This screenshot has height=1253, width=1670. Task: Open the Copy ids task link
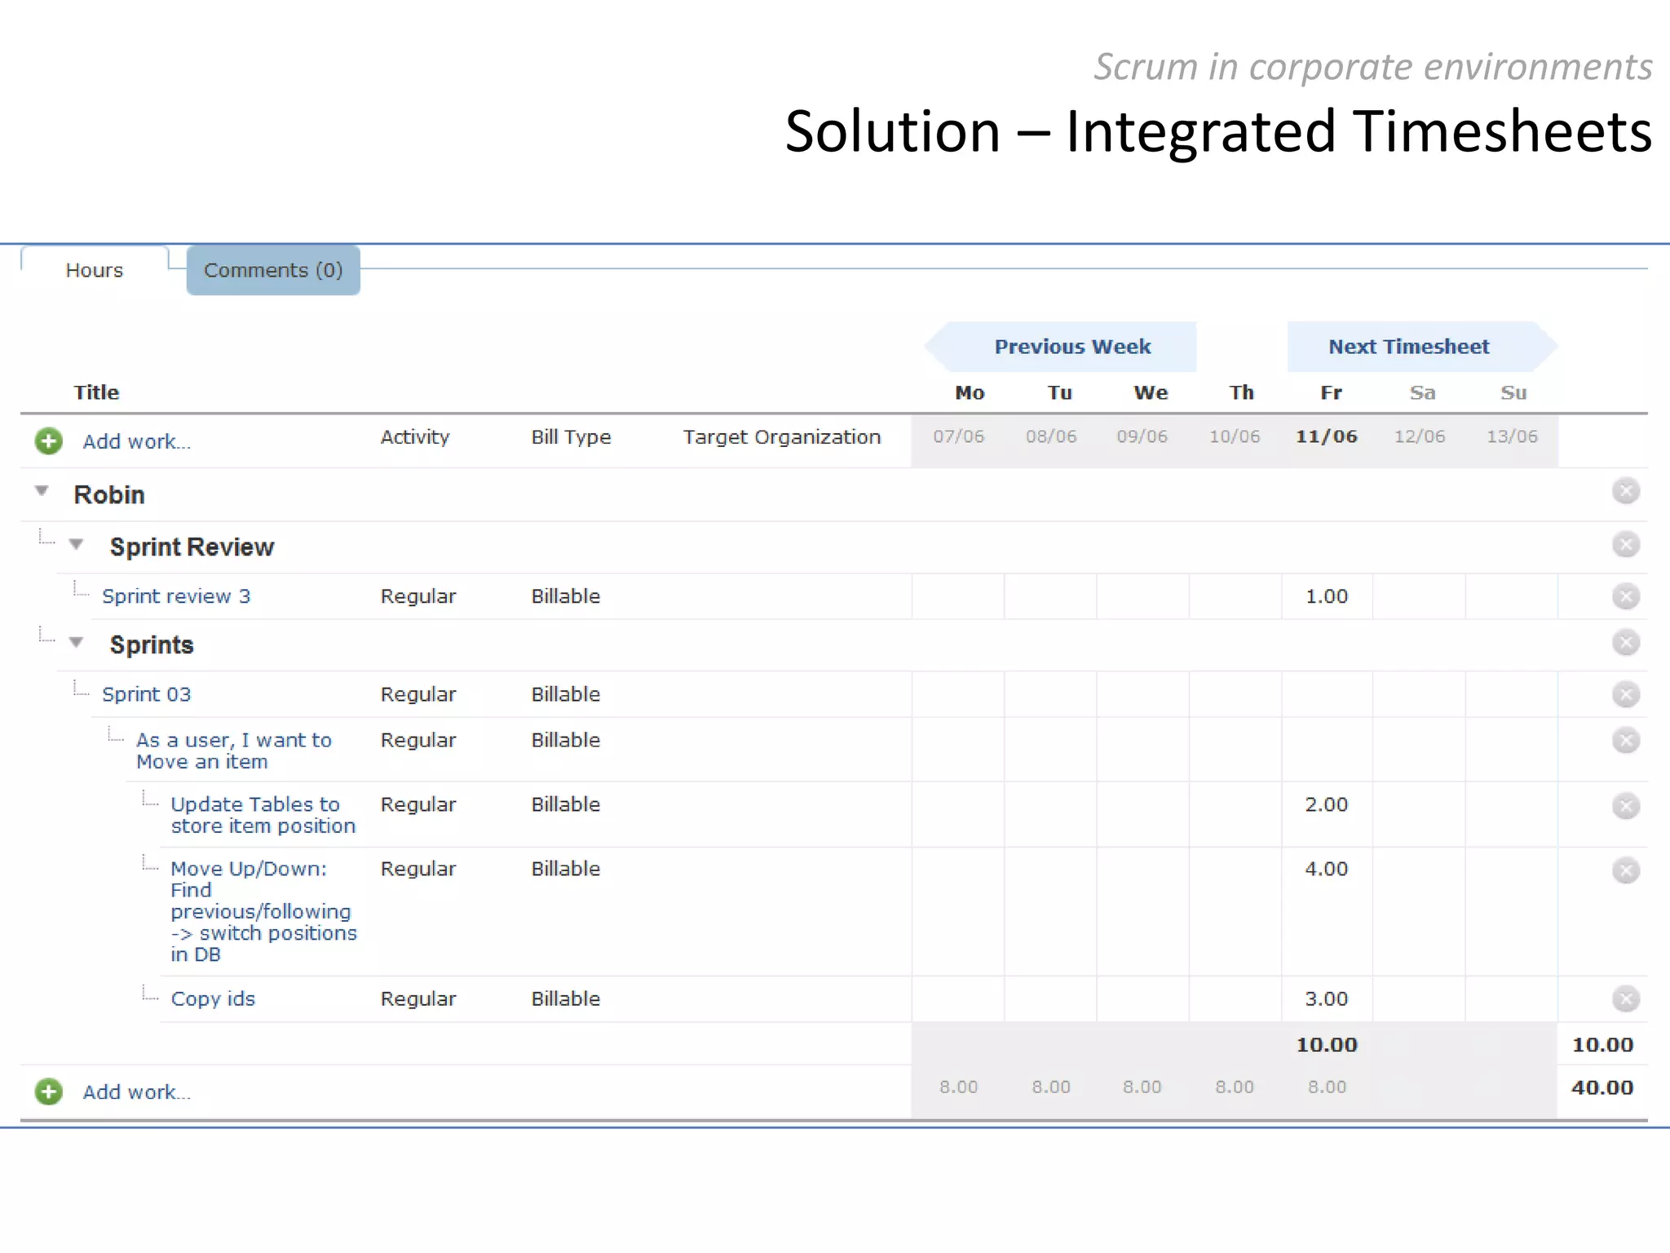[213, 998]
